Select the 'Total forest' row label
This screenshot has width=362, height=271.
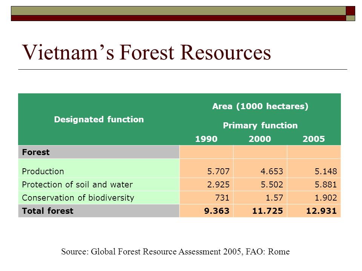pyautogui.click(x=48, y=211)
